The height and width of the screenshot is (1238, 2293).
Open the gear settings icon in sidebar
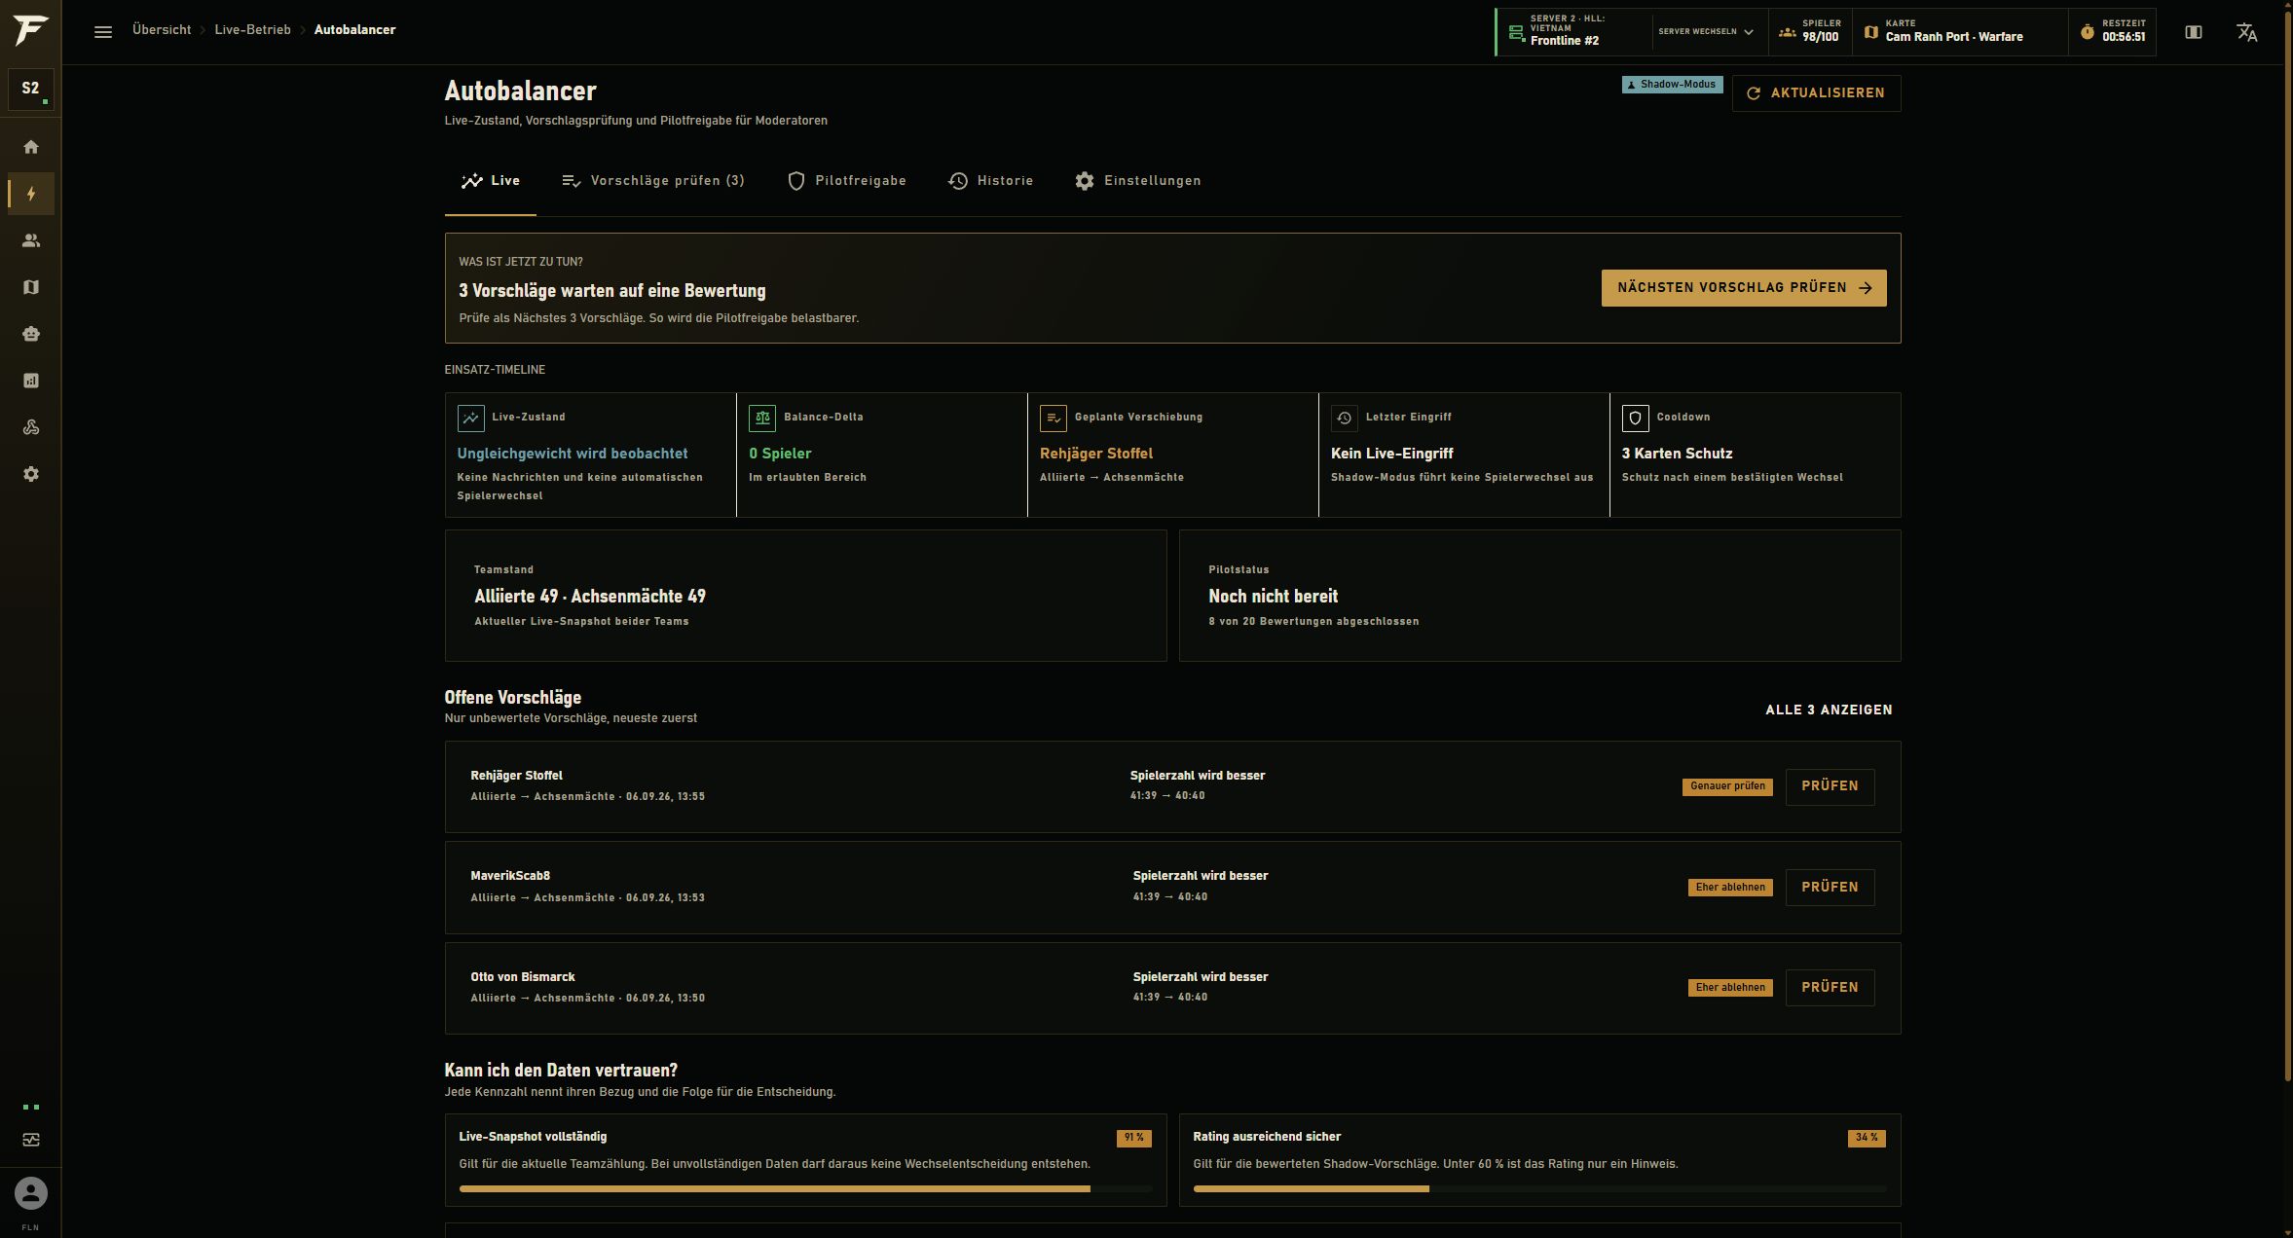[31, 474]
